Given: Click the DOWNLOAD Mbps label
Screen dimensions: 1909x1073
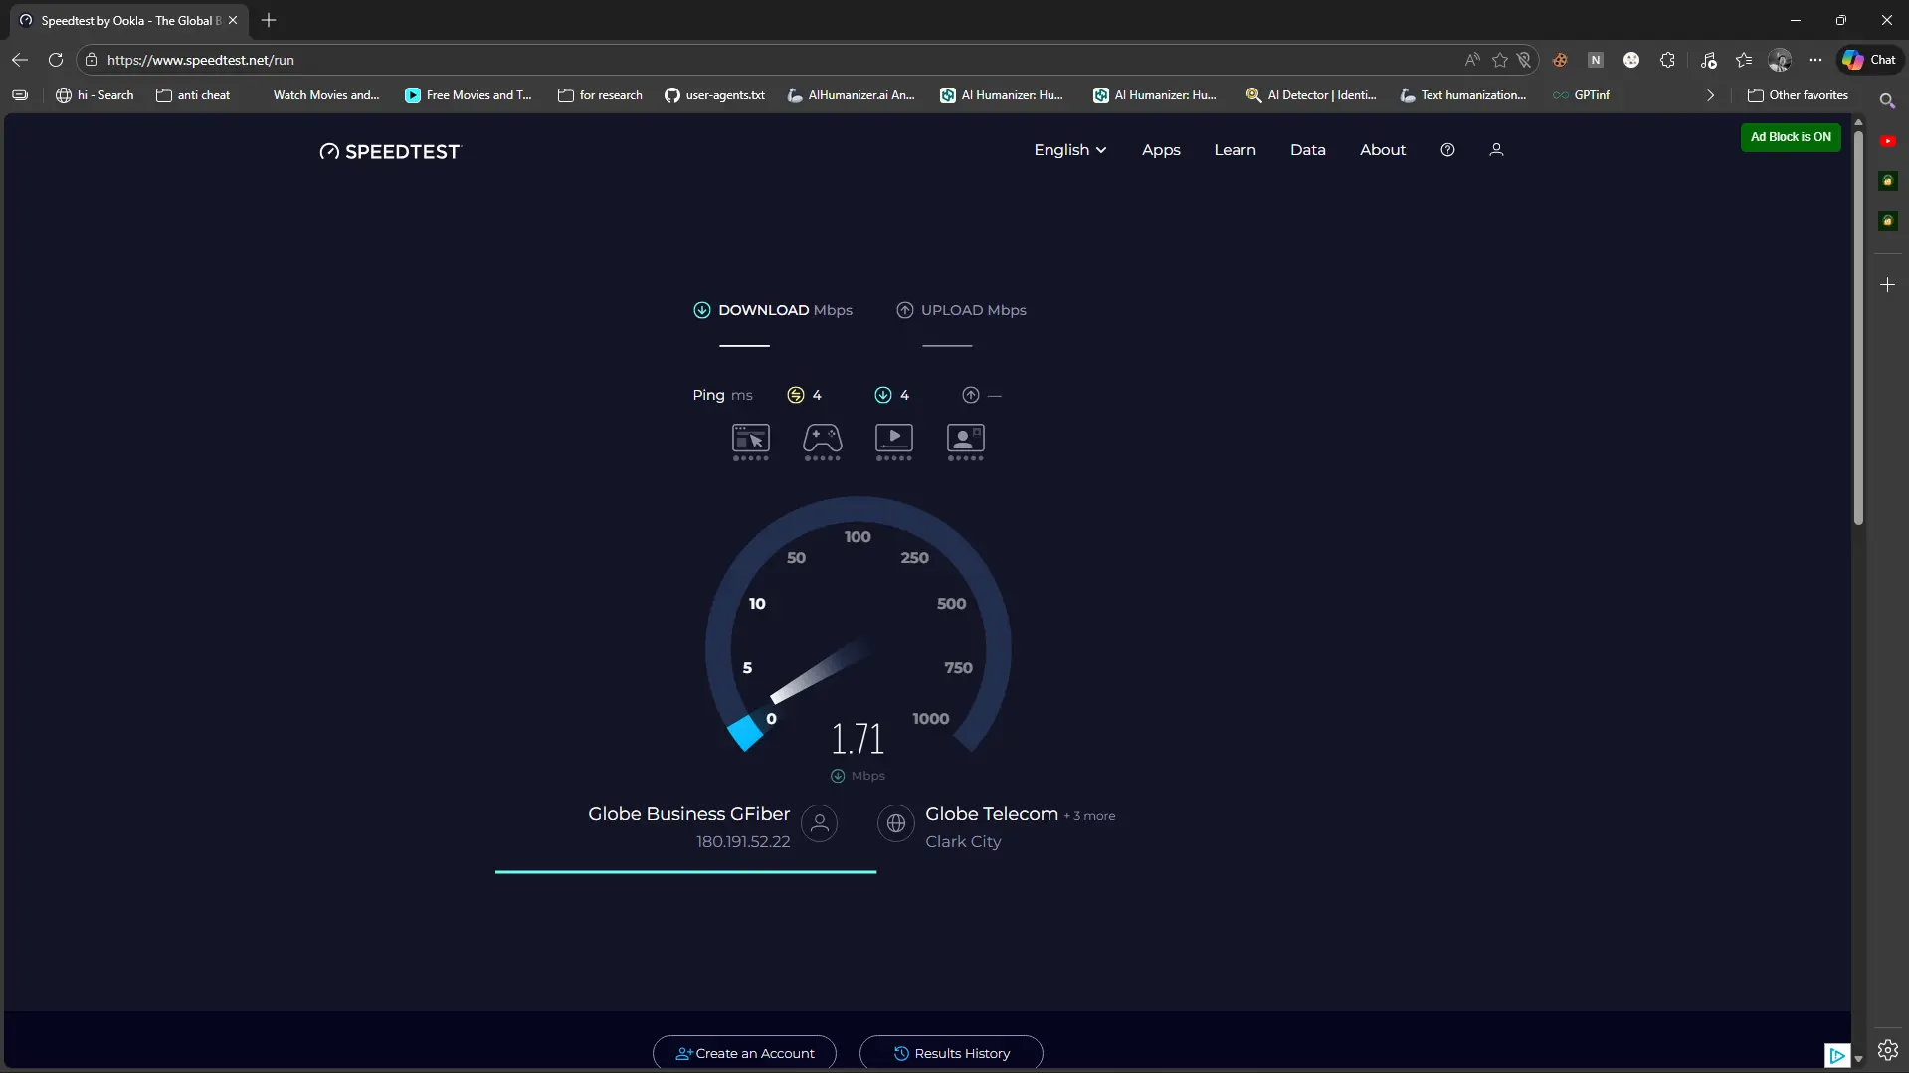Looking at the screenshot, I should point(785,310).
